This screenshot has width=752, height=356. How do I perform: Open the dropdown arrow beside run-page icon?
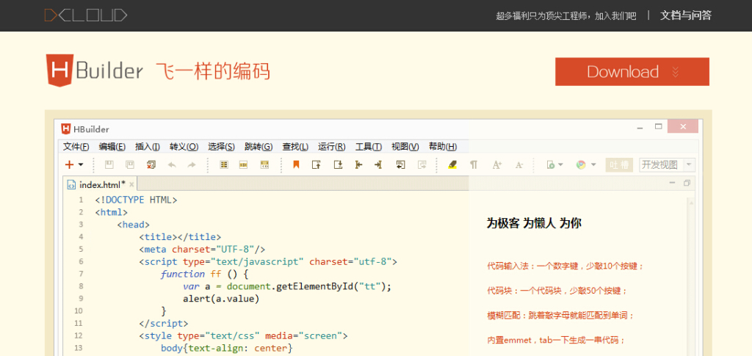click(x=560, y=165)
